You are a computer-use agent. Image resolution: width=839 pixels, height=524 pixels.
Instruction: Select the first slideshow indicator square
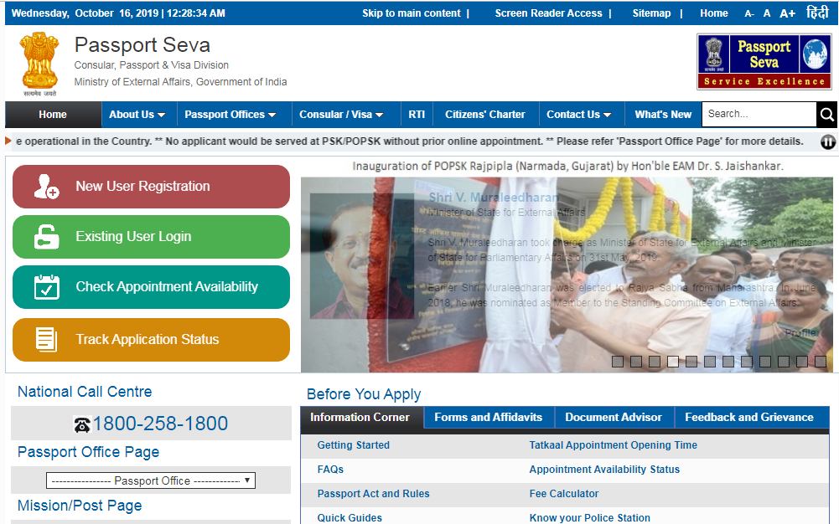(618, 362)
